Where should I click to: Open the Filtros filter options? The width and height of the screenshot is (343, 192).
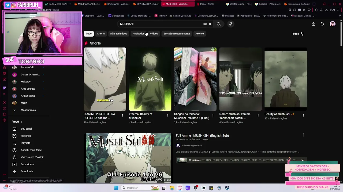298,34
